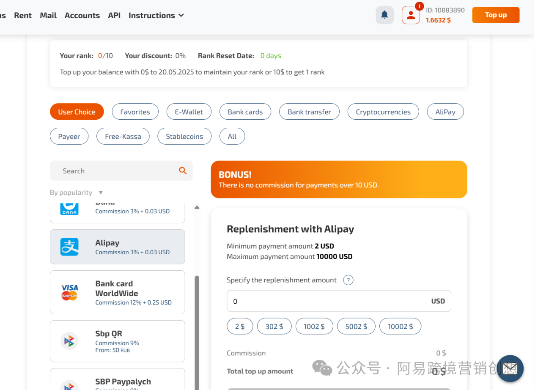Click the USD currency label in amount field
535x390 pixels.
(438, 301)
